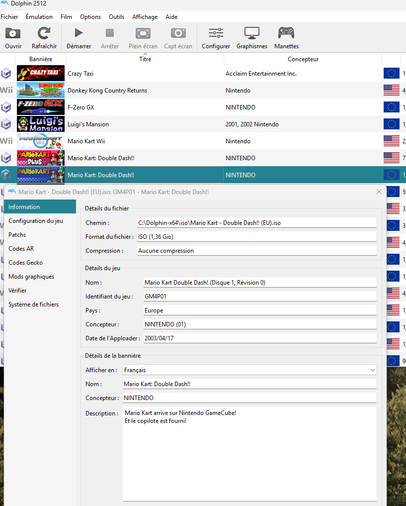The width and height of the screenshot is (406, 506).
Task: Open Manettes controller settings icon
Action: pos(286,34)
